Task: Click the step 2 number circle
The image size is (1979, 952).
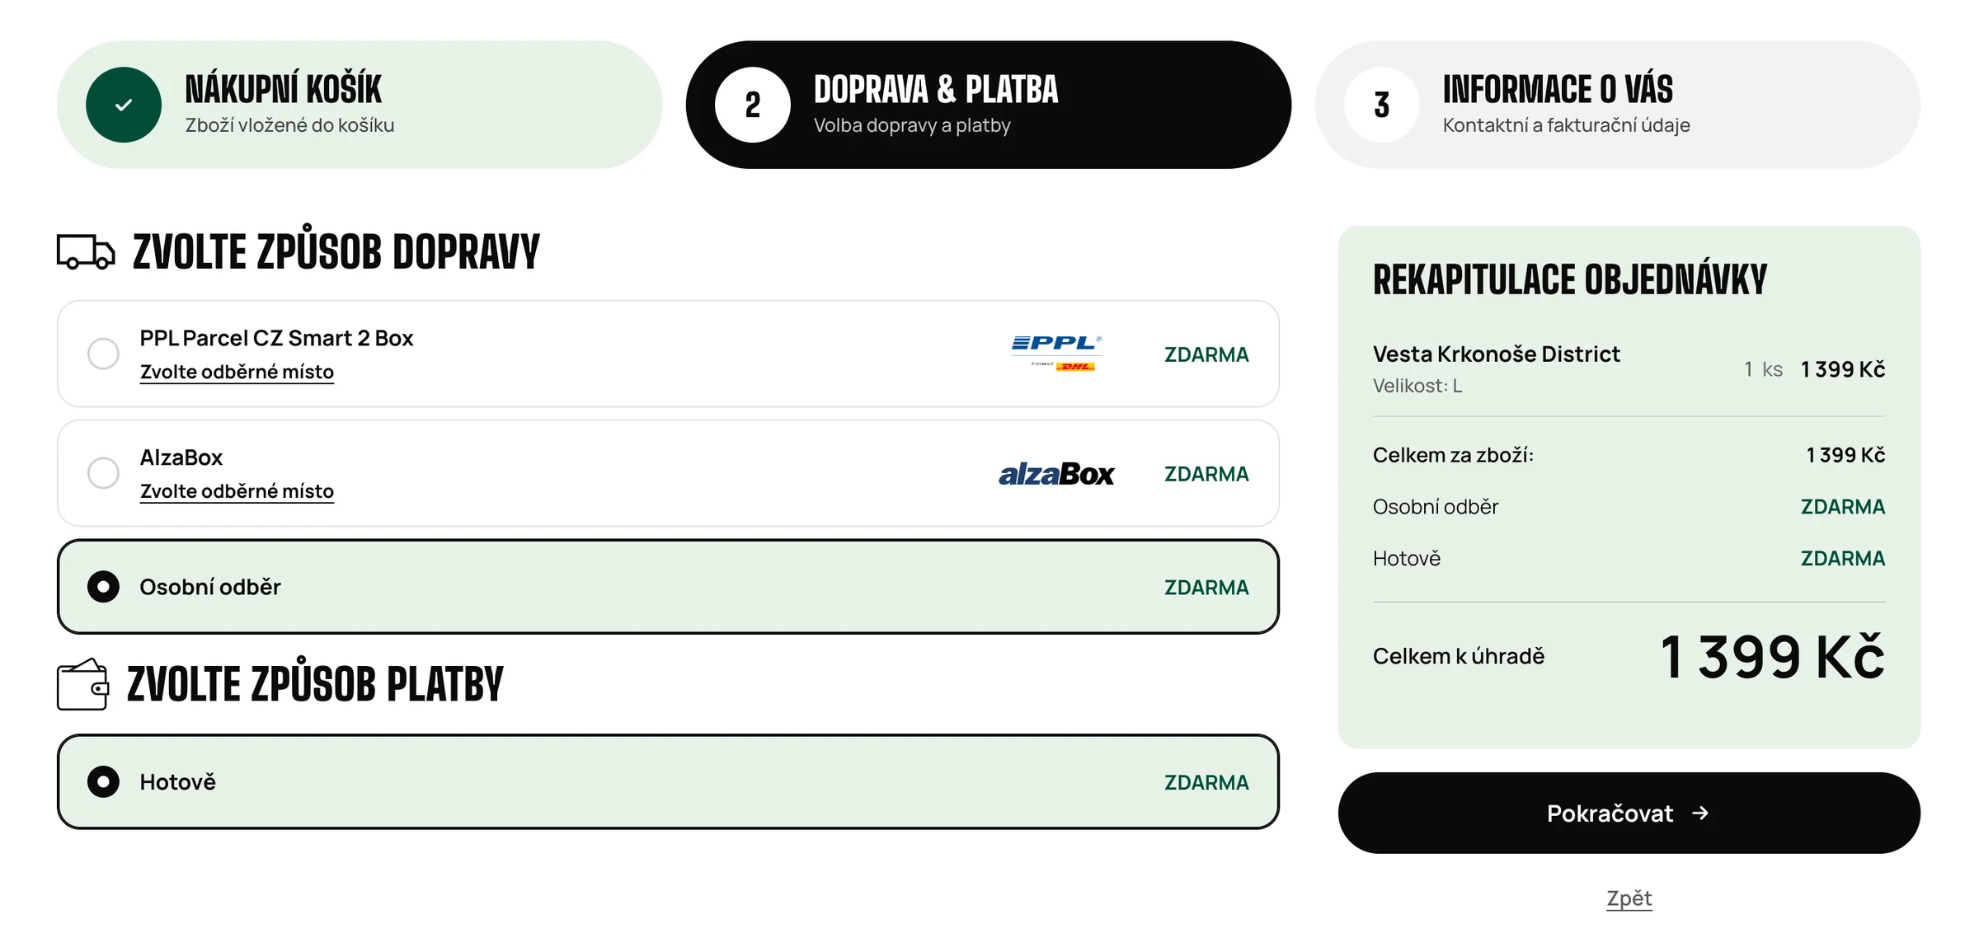Action: coord(753,105)
